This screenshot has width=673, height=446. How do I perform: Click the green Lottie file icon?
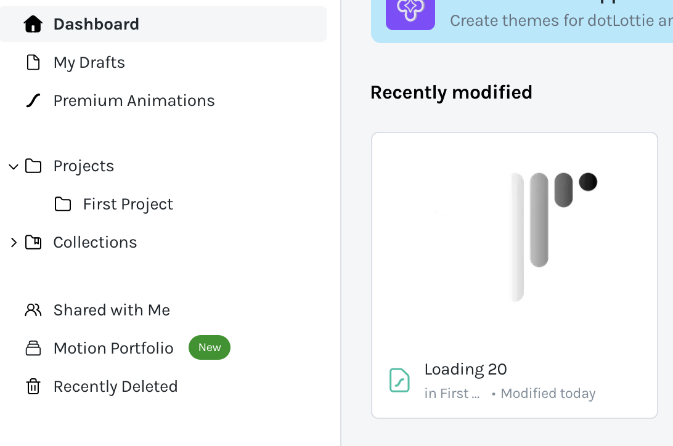tap(399, 380)
